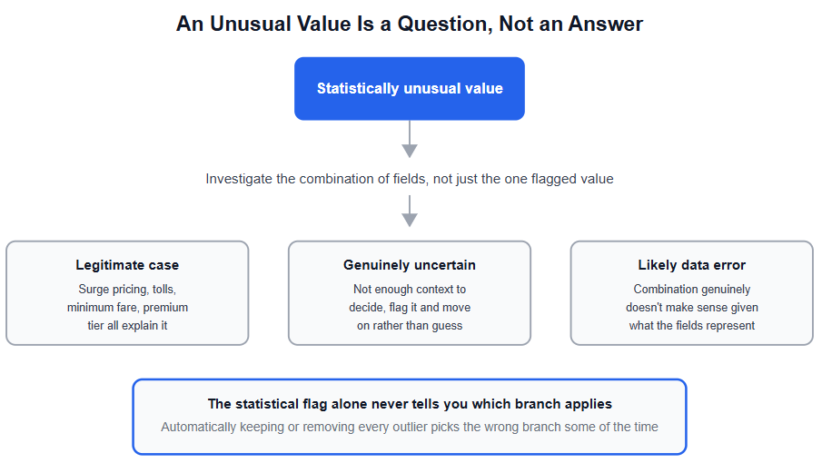Click the Investigate the combination of fields text

click(410, 179)
